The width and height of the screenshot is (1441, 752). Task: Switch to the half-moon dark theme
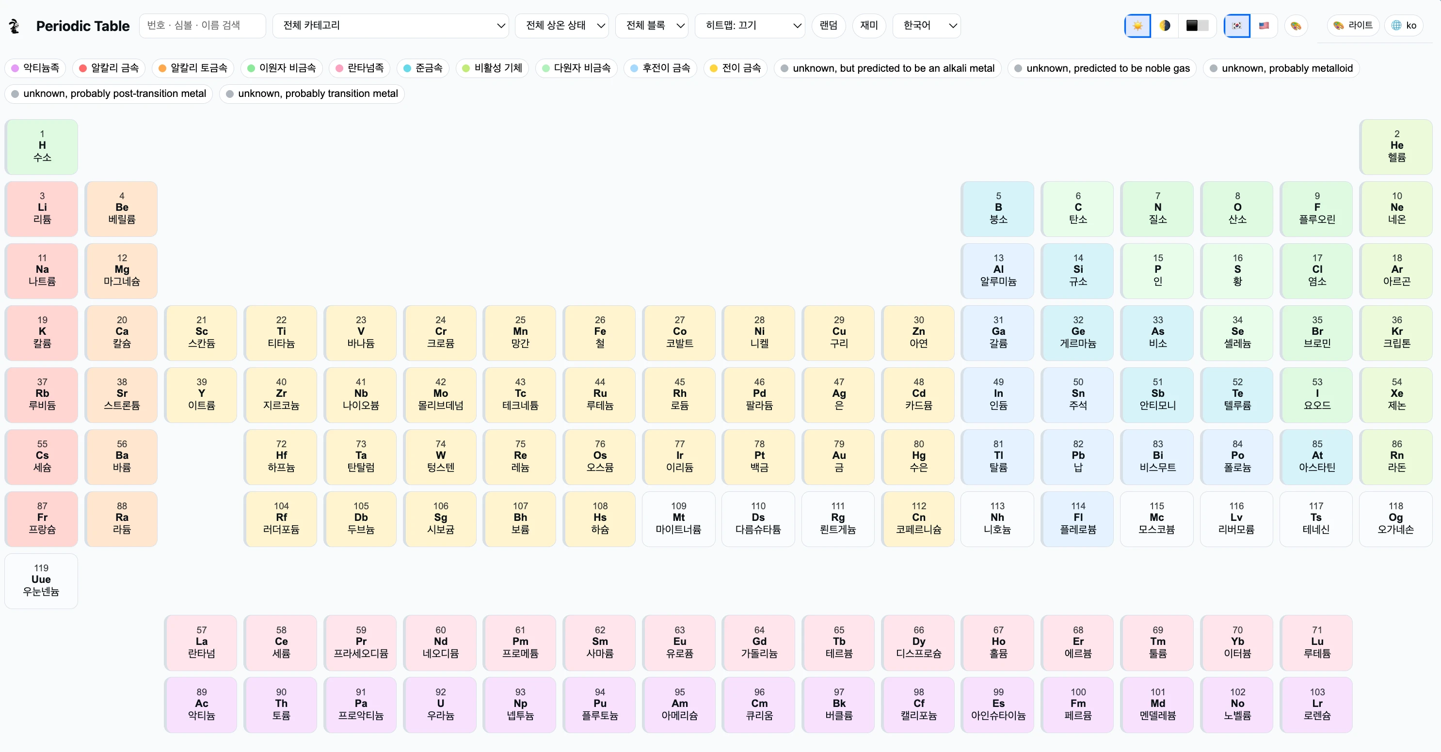point(1165,26)
